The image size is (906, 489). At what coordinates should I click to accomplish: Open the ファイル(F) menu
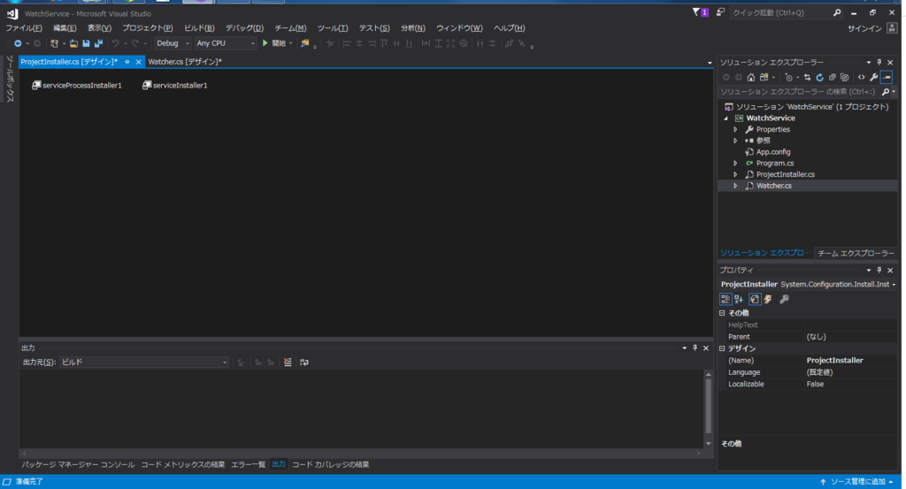tap(24, 27)
